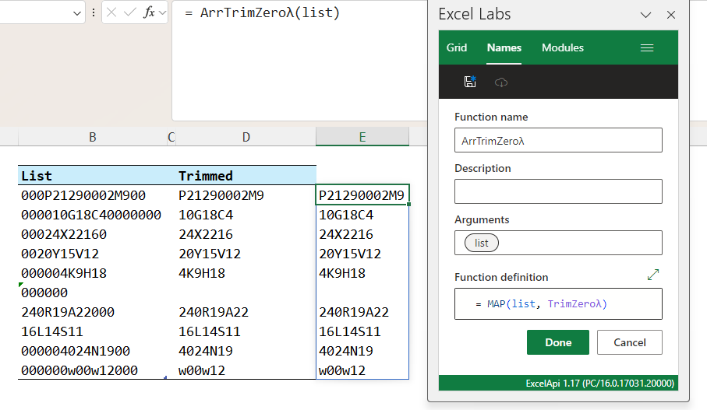Select column C header
Viewport: 707px width, 410px height.
171,137
